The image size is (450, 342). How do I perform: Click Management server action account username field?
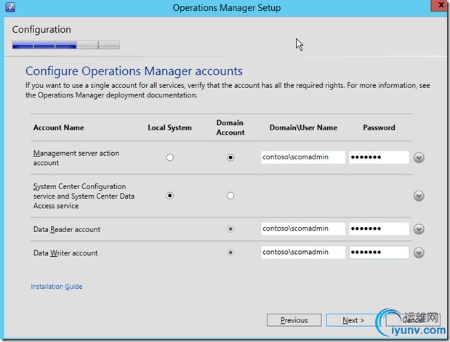point(303,157)
